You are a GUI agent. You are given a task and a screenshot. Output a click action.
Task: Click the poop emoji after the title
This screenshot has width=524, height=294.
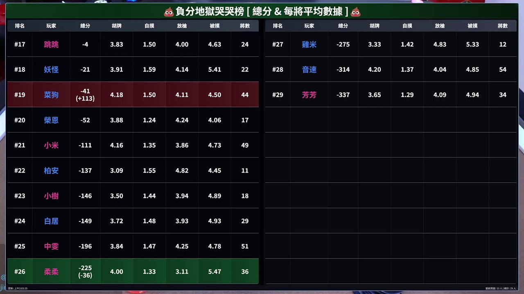point(356,12)
